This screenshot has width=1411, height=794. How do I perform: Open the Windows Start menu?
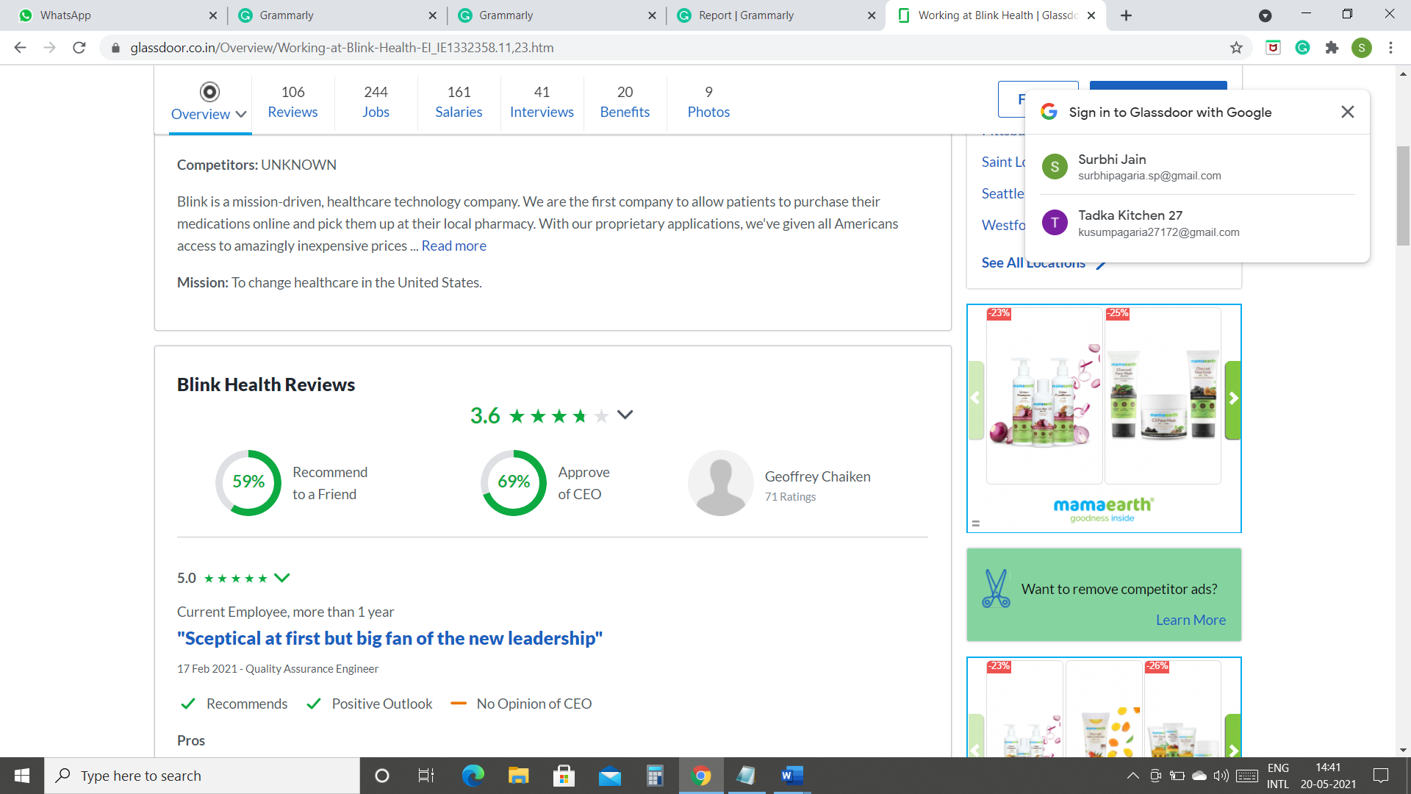(22, 776)
